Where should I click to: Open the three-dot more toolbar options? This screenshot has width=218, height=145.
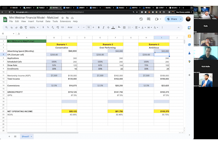click(162, 27)
